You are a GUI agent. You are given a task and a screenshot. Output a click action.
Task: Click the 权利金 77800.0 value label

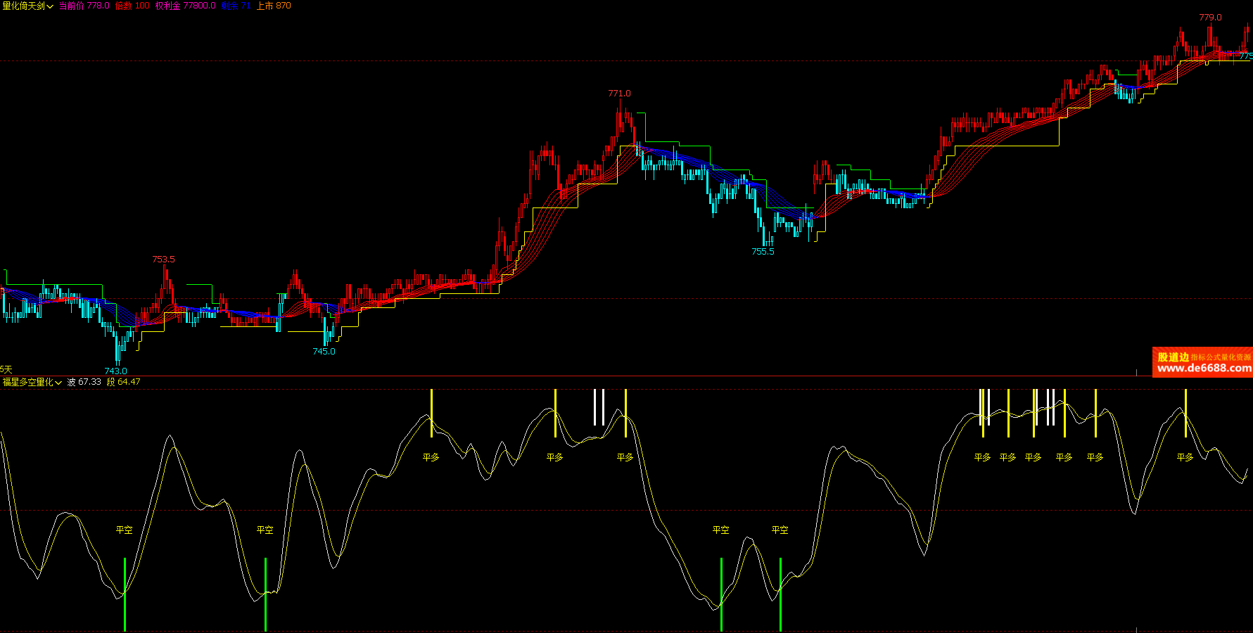coord(185,6)
